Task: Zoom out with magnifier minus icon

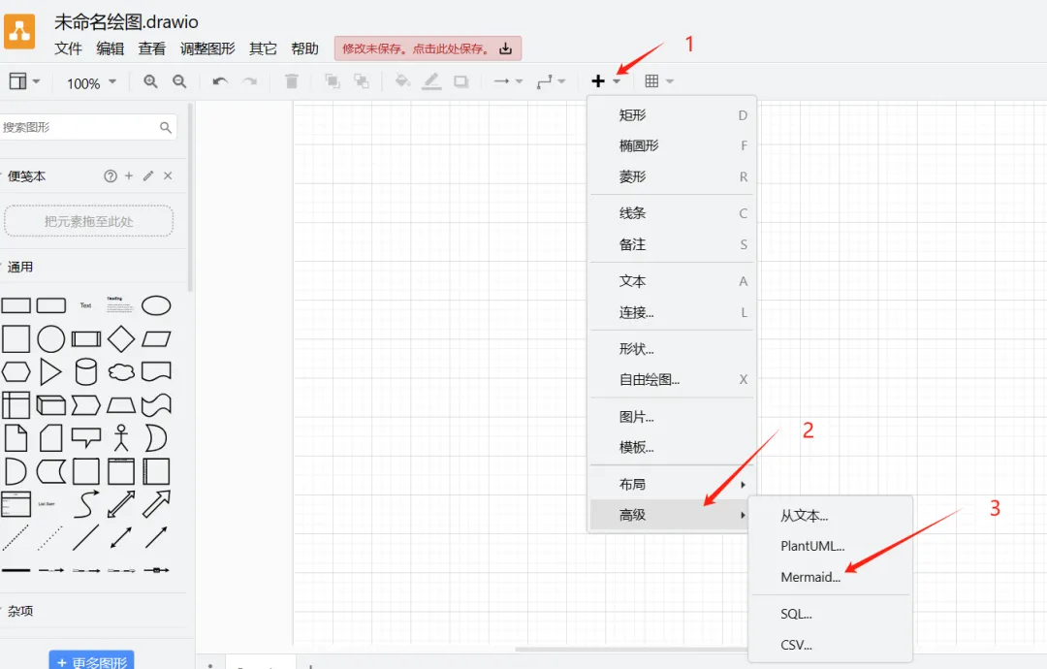Action: pyautogui.click(x=179, y=81)
